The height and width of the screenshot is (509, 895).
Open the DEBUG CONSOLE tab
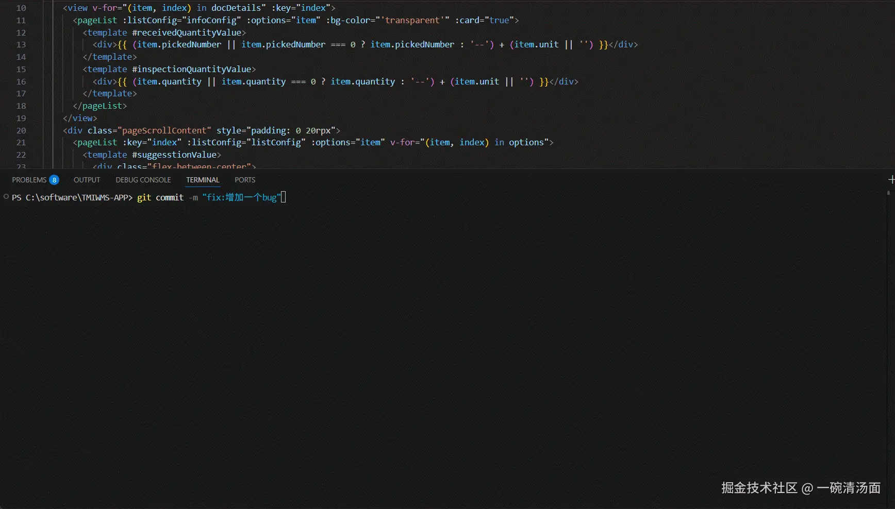click(143, 180)
